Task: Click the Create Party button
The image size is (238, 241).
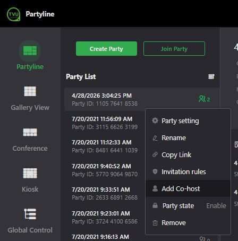Action: [x=106, y=49]
